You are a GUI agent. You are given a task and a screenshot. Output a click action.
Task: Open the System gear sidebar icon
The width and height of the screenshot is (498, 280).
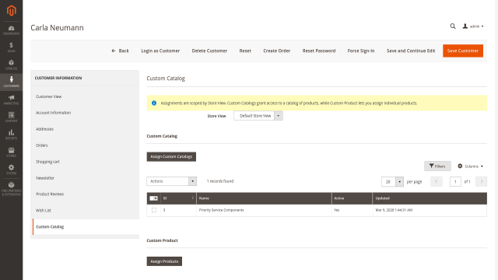(x=11, y=170)
